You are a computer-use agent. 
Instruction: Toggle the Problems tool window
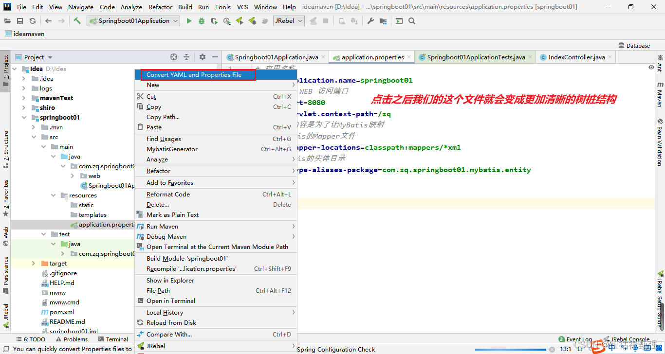72,339
